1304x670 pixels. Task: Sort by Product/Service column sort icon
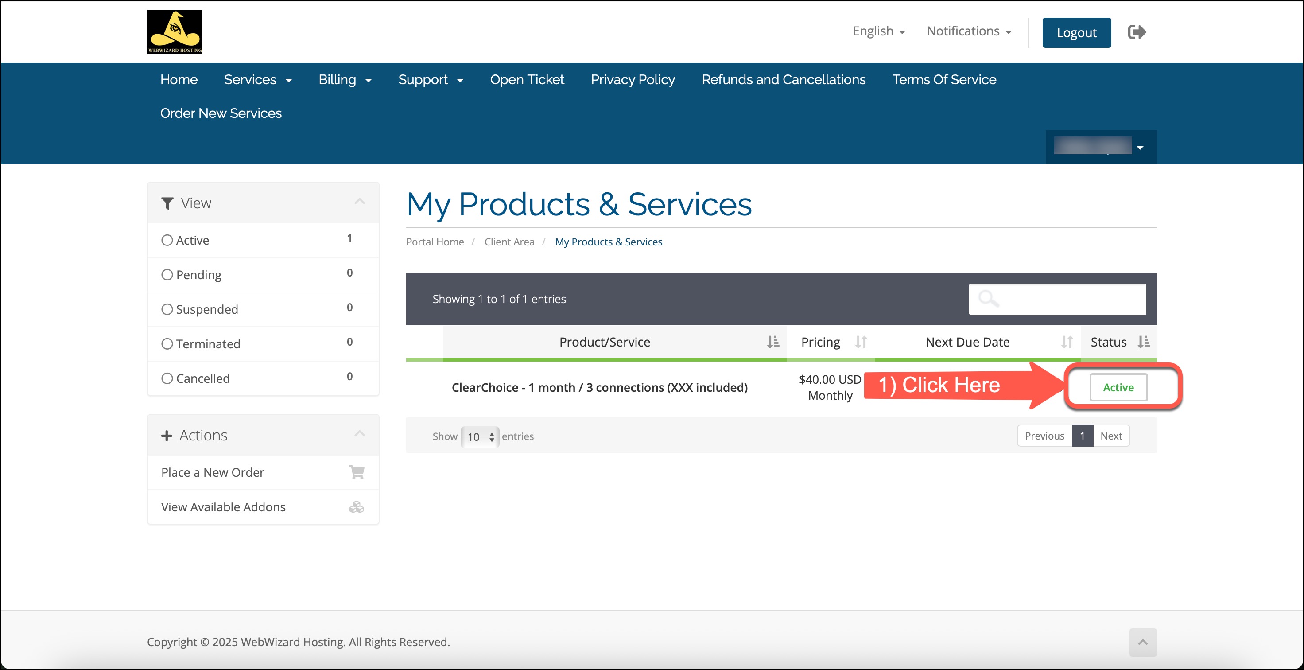pos(772,342)
